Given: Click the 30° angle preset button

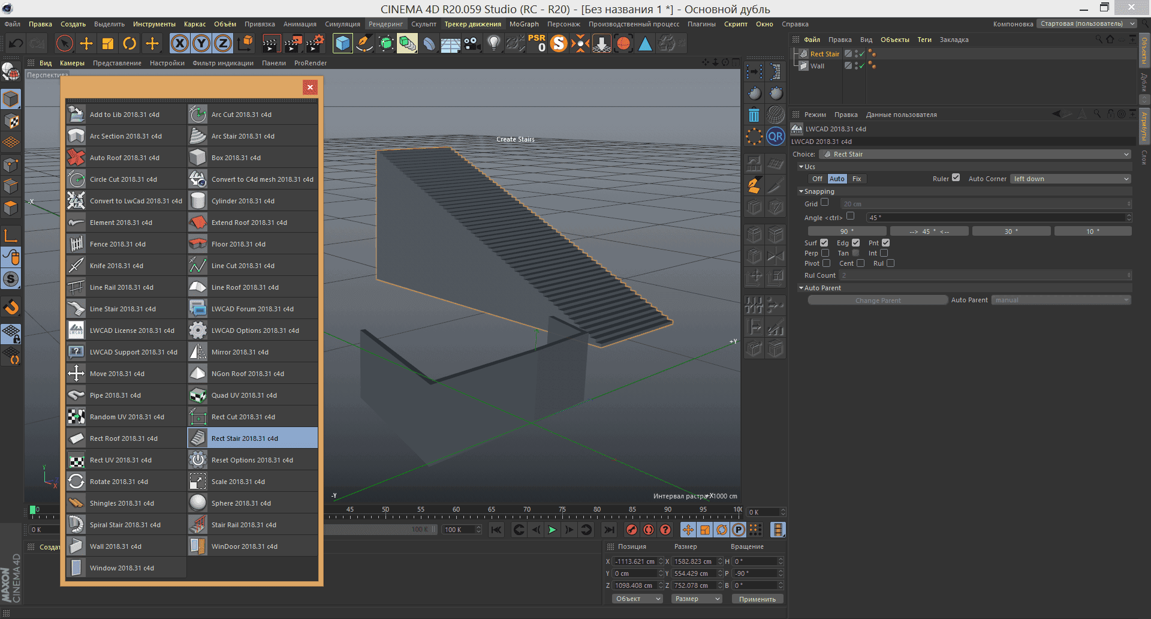Looking at the screenshot, I should [x=1011, y=231].
